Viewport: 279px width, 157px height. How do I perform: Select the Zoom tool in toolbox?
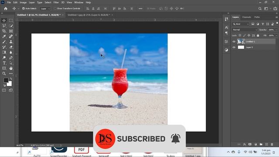4,74
